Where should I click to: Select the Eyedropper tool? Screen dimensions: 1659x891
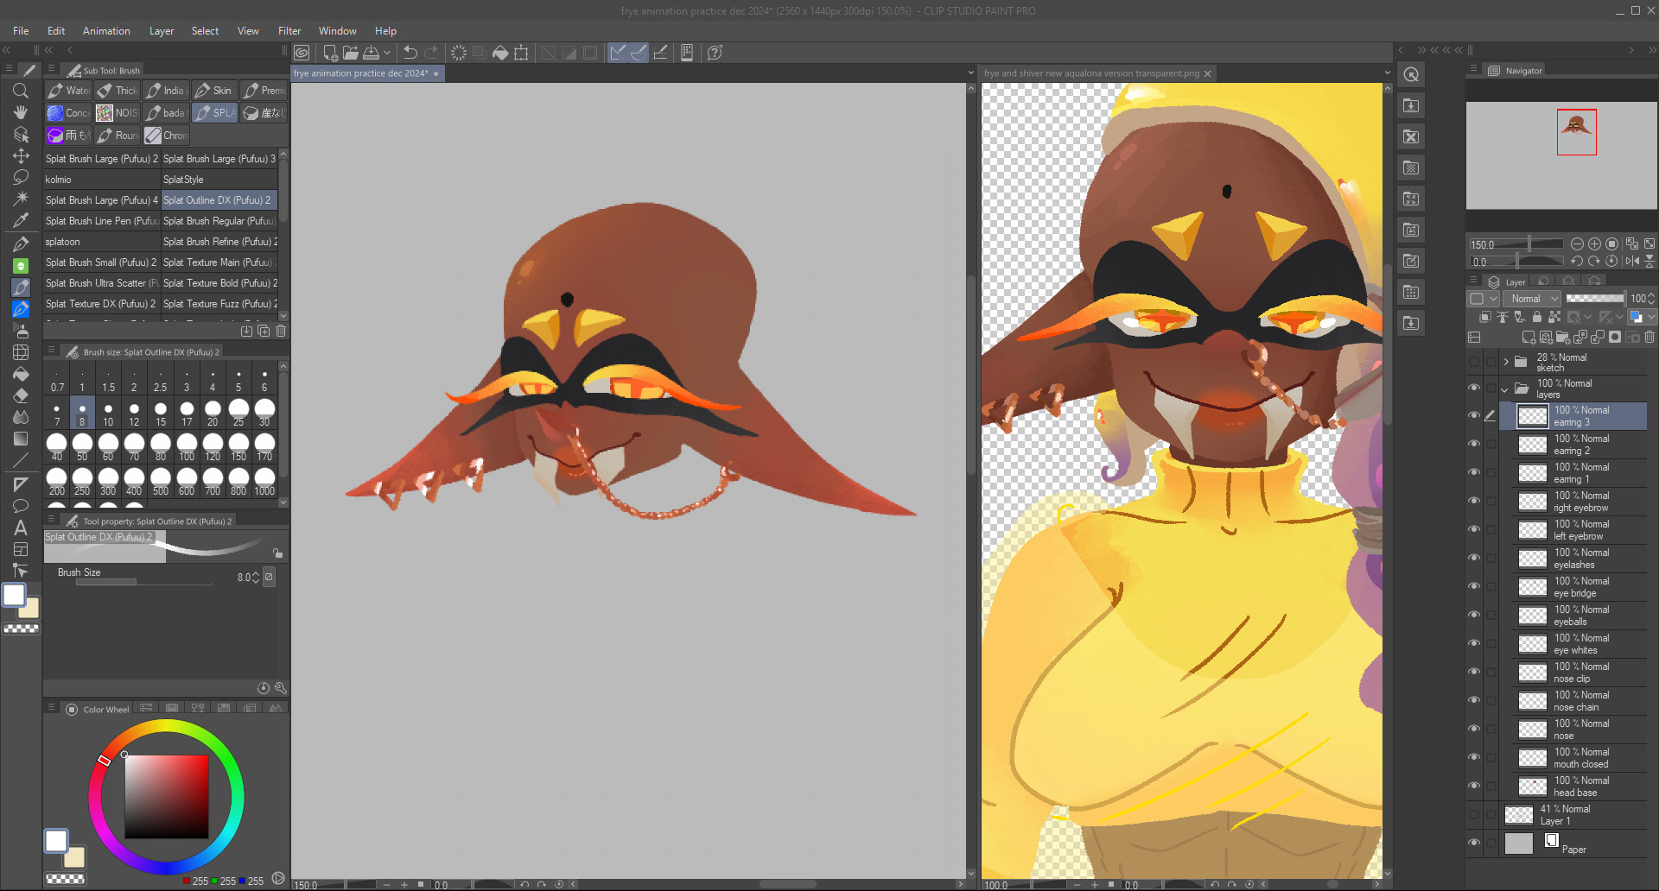pyautogui.click(x=21, y=220)
